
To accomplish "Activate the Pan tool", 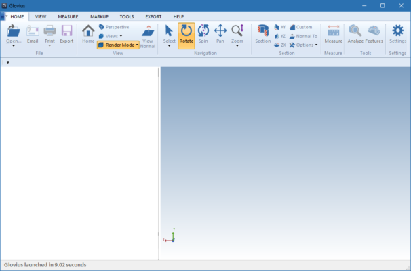I will tap(220, 30).
